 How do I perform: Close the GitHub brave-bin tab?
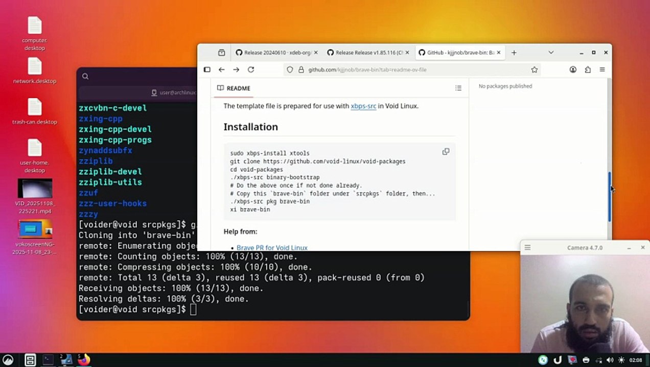tap(499, 53)
